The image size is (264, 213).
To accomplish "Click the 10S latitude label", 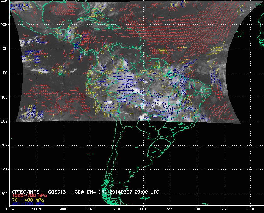I will coord(4,97).
